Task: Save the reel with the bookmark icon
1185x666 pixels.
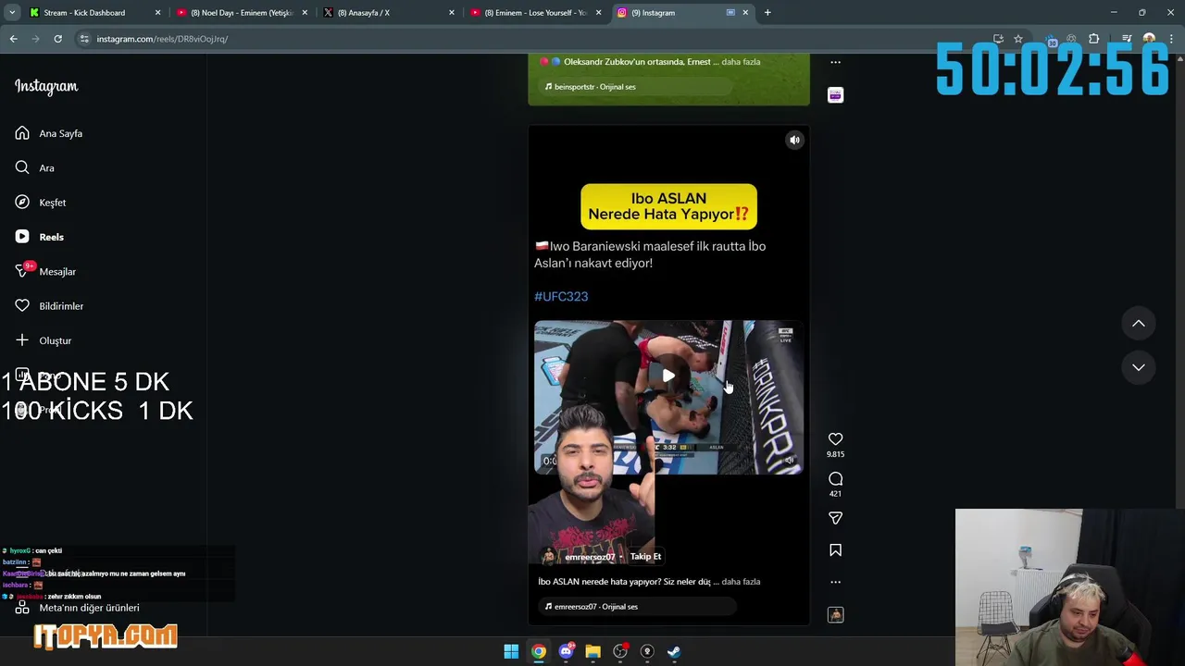Action: point(835,550)
